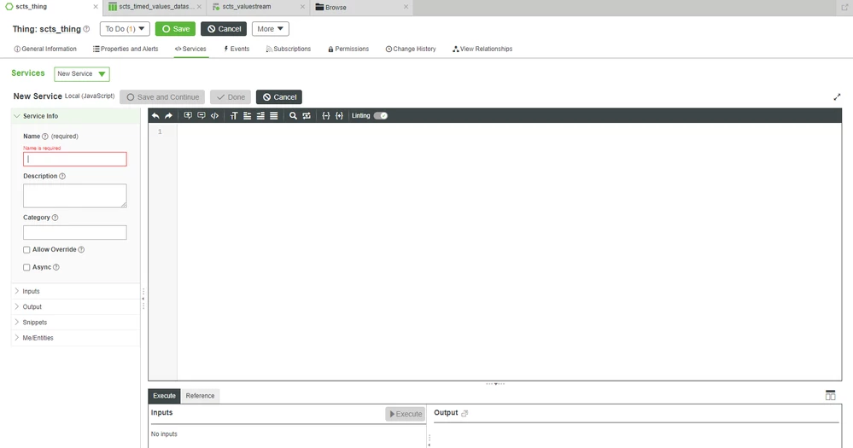853x448 pixels.
Task: Click the add comment icon in editor toolbar
Action: (188, 116)
